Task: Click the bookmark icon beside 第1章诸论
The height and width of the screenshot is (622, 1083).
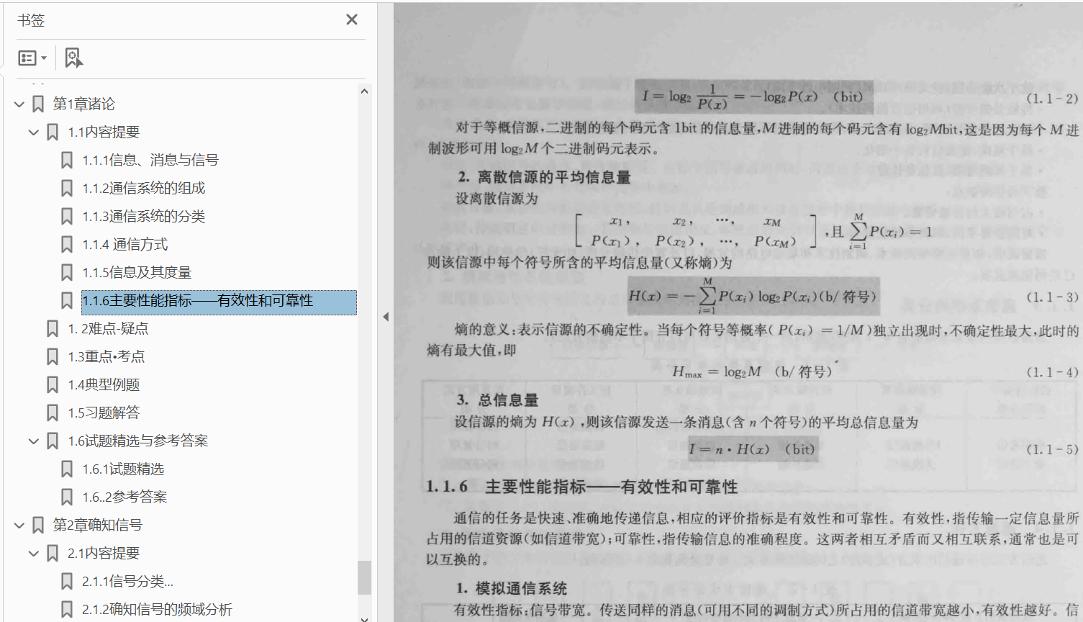Action: 37,103
